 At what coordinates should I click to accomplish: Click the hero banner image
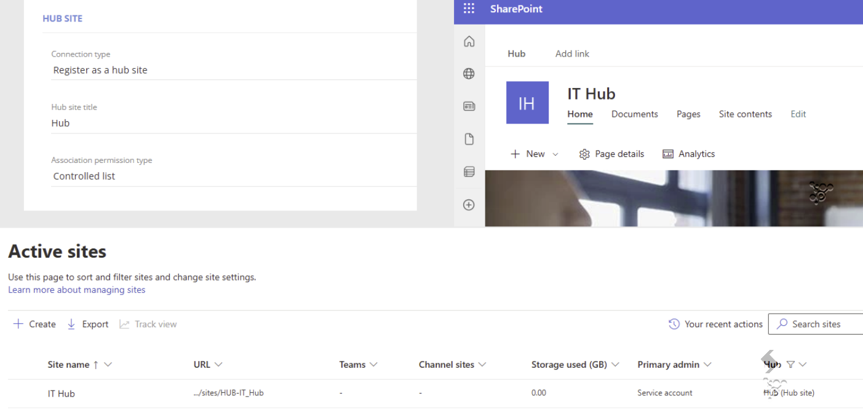674,198
